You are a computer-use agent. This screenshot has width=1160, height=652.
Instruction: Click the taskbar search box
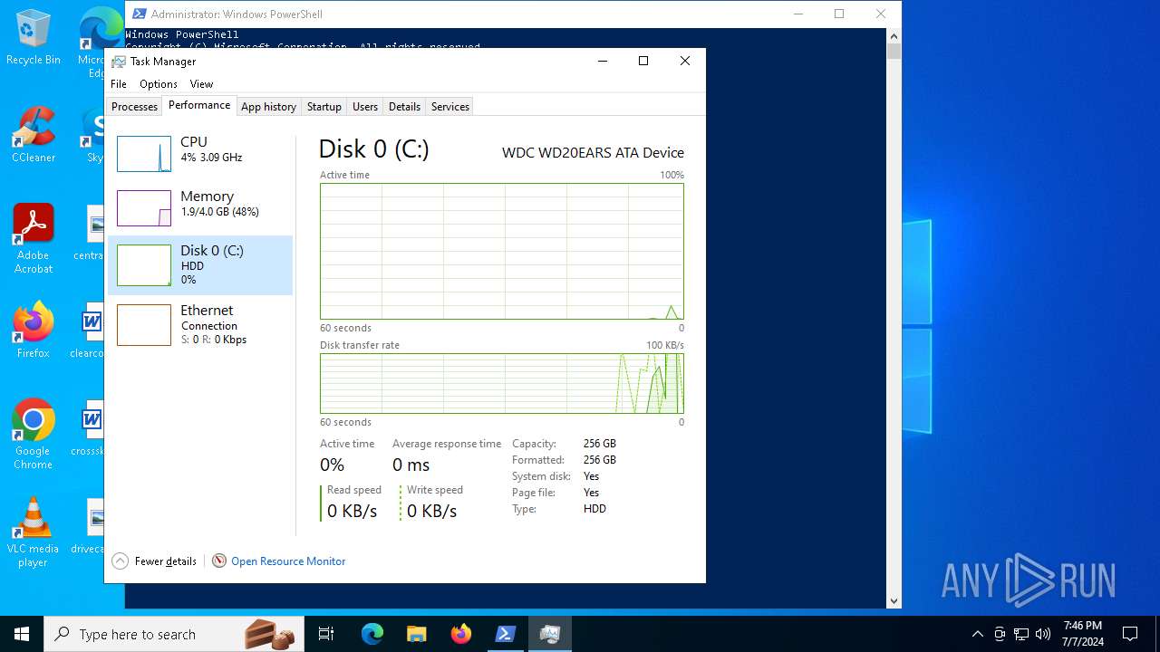pos(175,634)
